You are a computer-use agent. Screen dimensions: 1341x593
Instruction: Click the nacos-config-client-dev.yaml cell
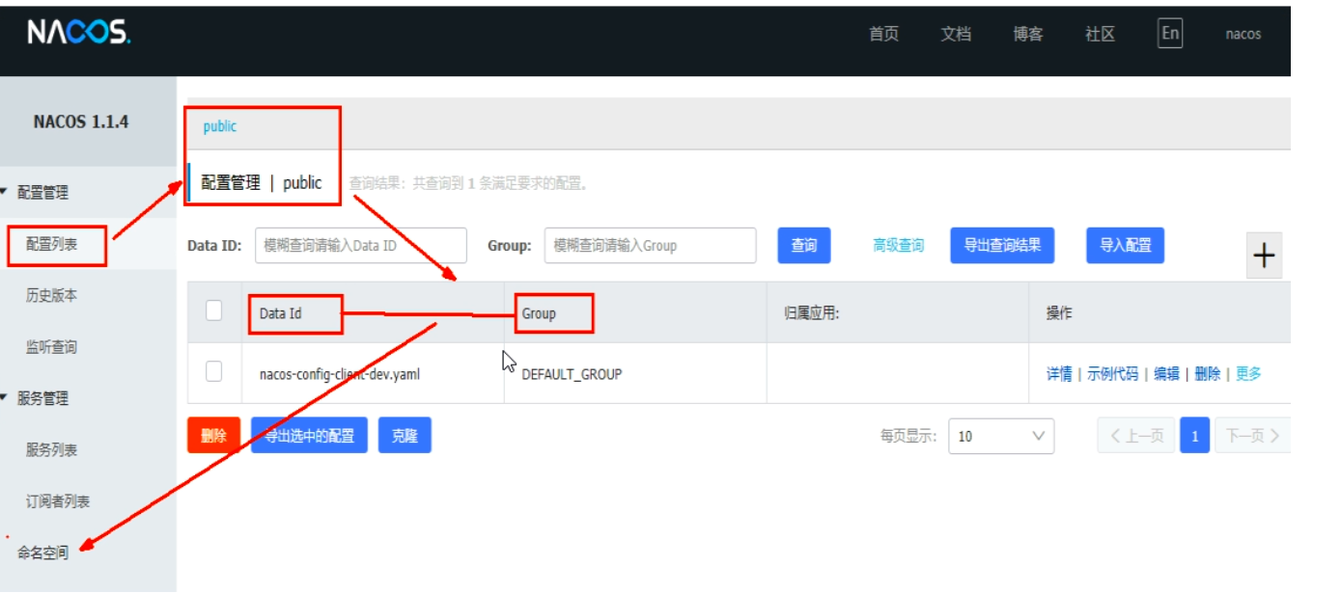340,374
